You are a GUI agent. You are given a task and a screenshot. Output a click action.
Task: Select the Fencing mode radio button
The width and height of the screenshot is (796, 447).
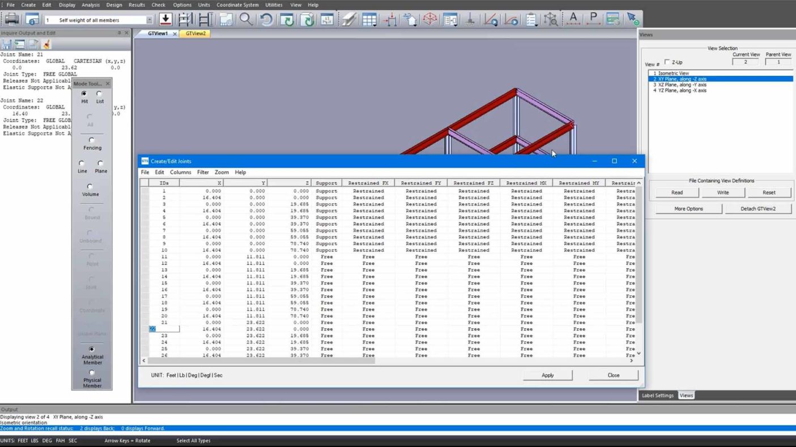click(x=92, y=140)
